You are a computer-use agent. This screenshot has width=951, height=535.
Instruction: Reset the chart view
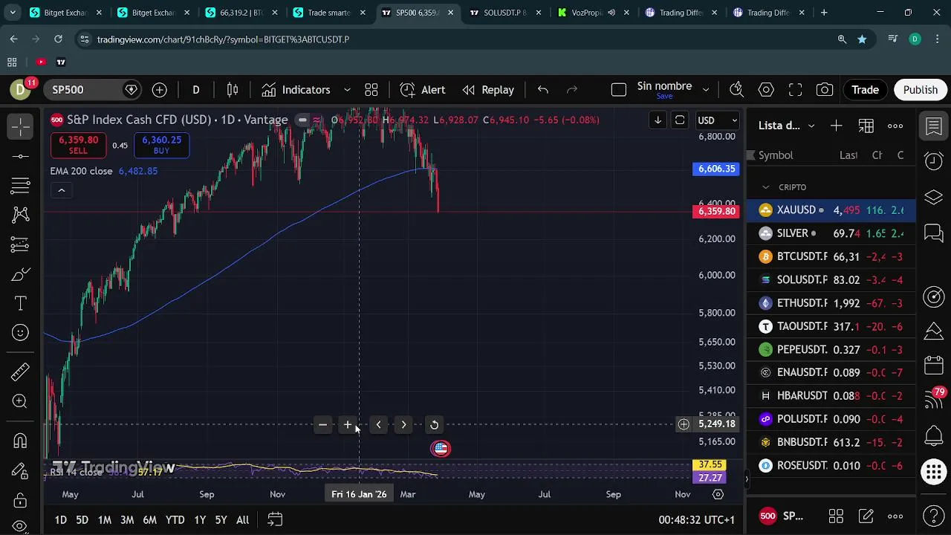click(435, 425)
